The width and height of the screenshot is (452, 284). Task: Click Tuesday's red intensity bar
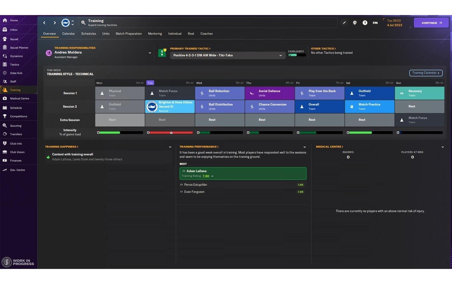(x=171, y=133)
